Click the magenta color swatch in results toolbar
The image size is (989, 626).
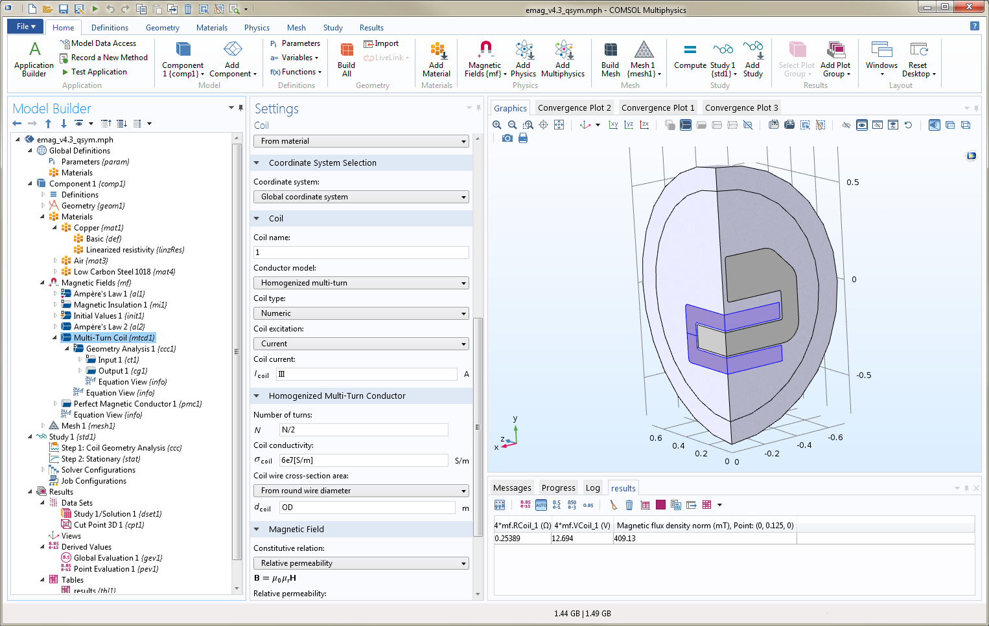[x=660, y=505]
